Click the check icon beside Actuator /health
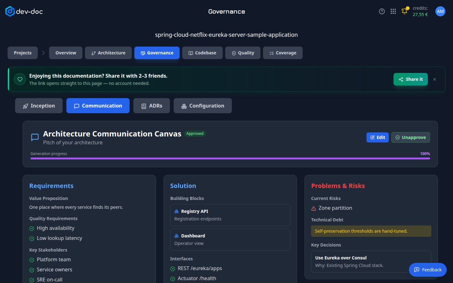 tap(173, 279)
